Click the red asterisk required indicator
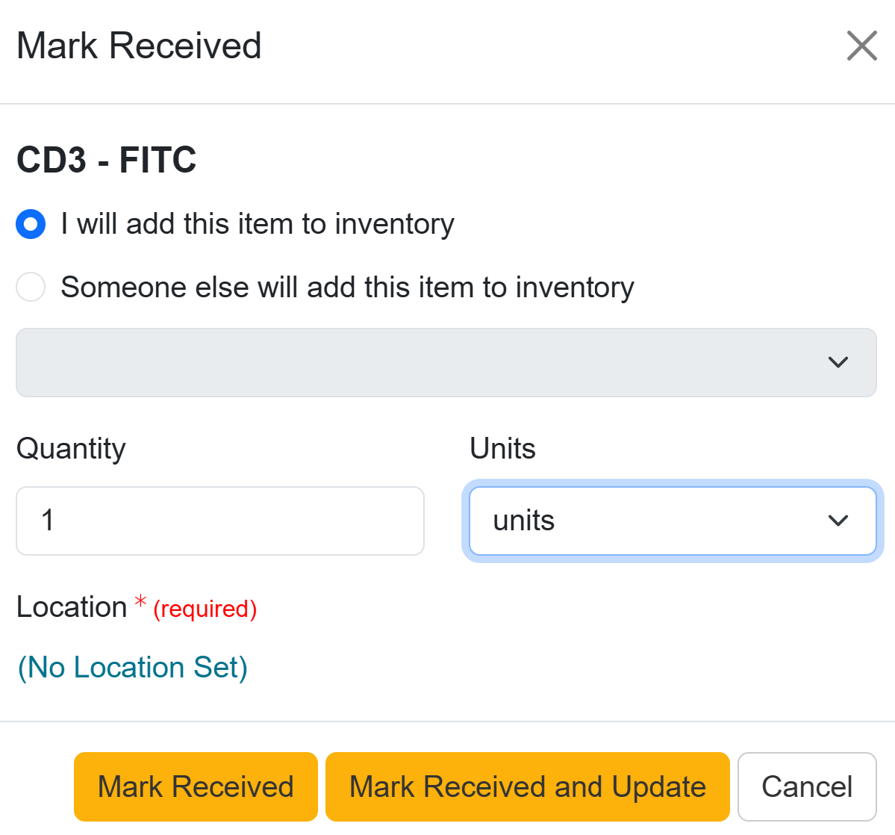895x835 pixels. coord(140,602)
